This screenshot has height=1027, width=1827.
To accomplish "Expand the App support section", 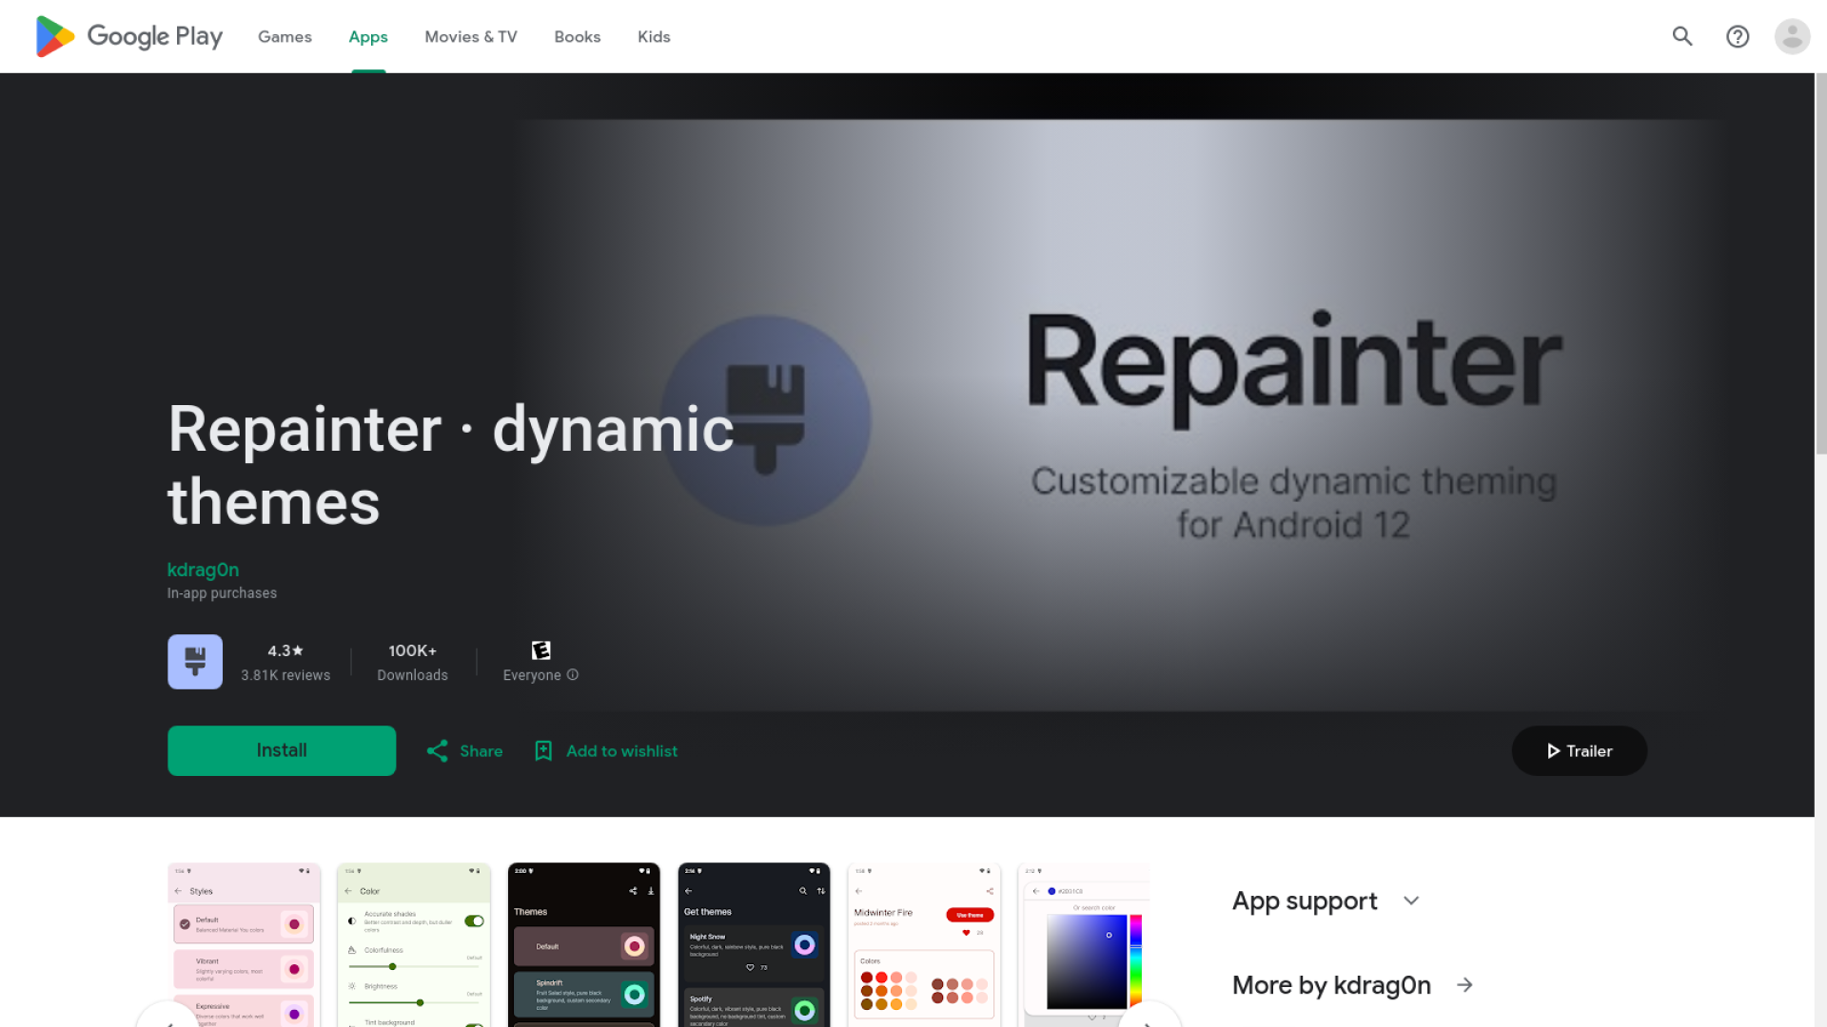I will (1411, 901).
